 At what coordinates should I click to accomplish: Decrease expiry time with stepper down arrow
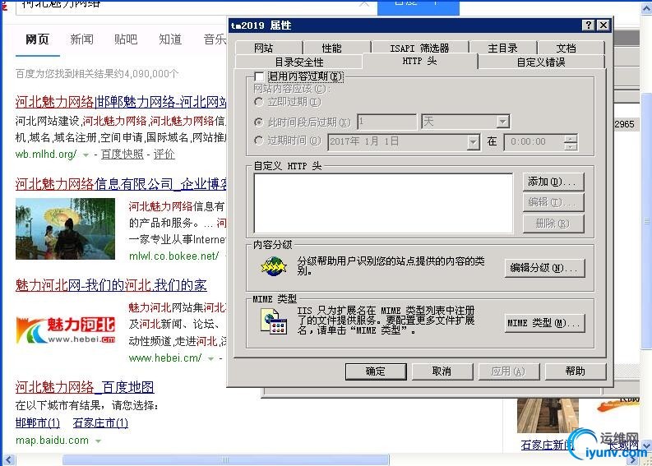tap(571, 146)
